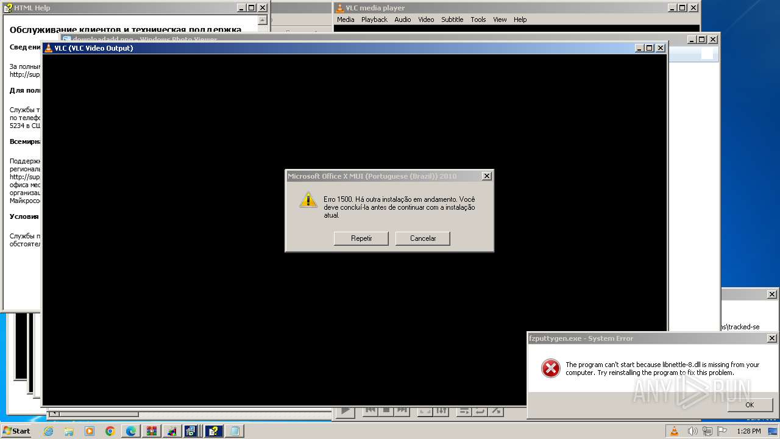The height and width of the screenshot is (439, 780).
Task: Click the previous track button in VLC
Action: [x=370, y=411]
